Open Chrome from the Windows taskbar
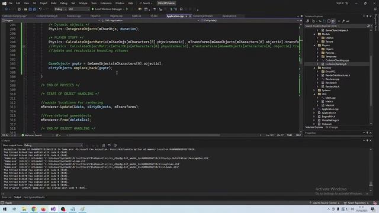 pos(34,209)
